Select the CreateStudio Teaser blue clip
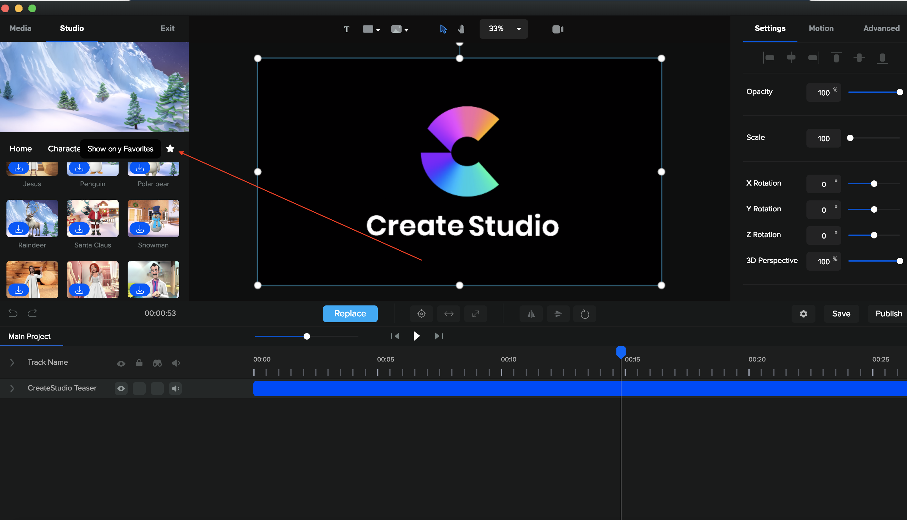Screen dimensions: 907x520 pyautogui.click(x=580, y=388)
